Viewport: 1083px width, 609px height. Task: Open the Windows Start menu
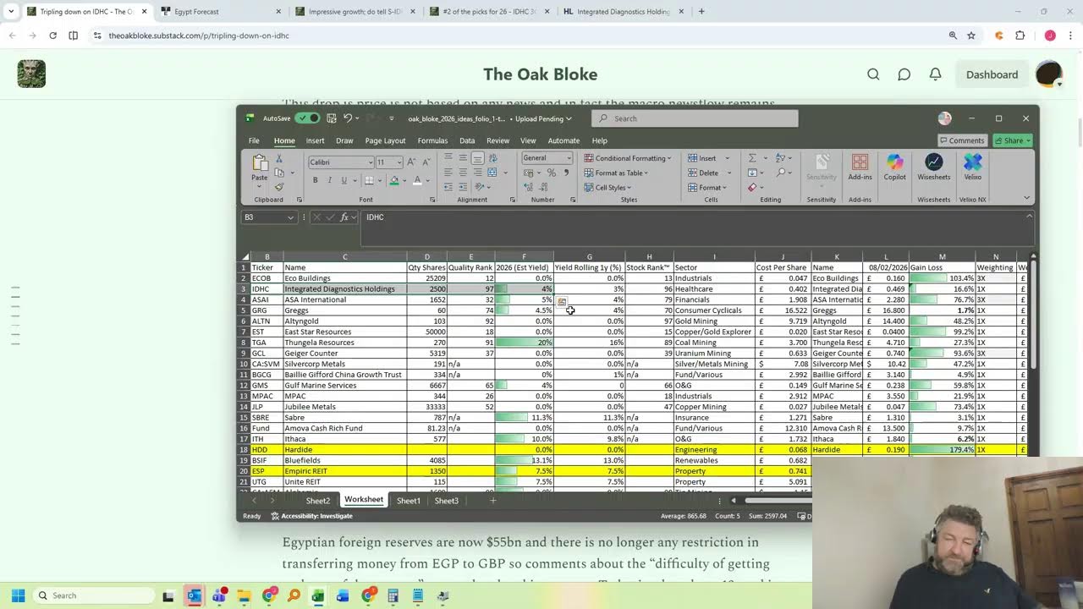point(19,595)
